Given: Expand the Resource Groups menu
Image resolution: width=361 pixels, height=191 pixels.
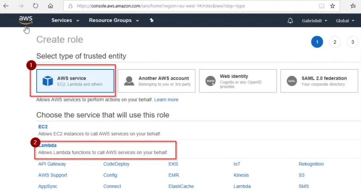Looking at the screenshot, I should (x=114, y=20).
